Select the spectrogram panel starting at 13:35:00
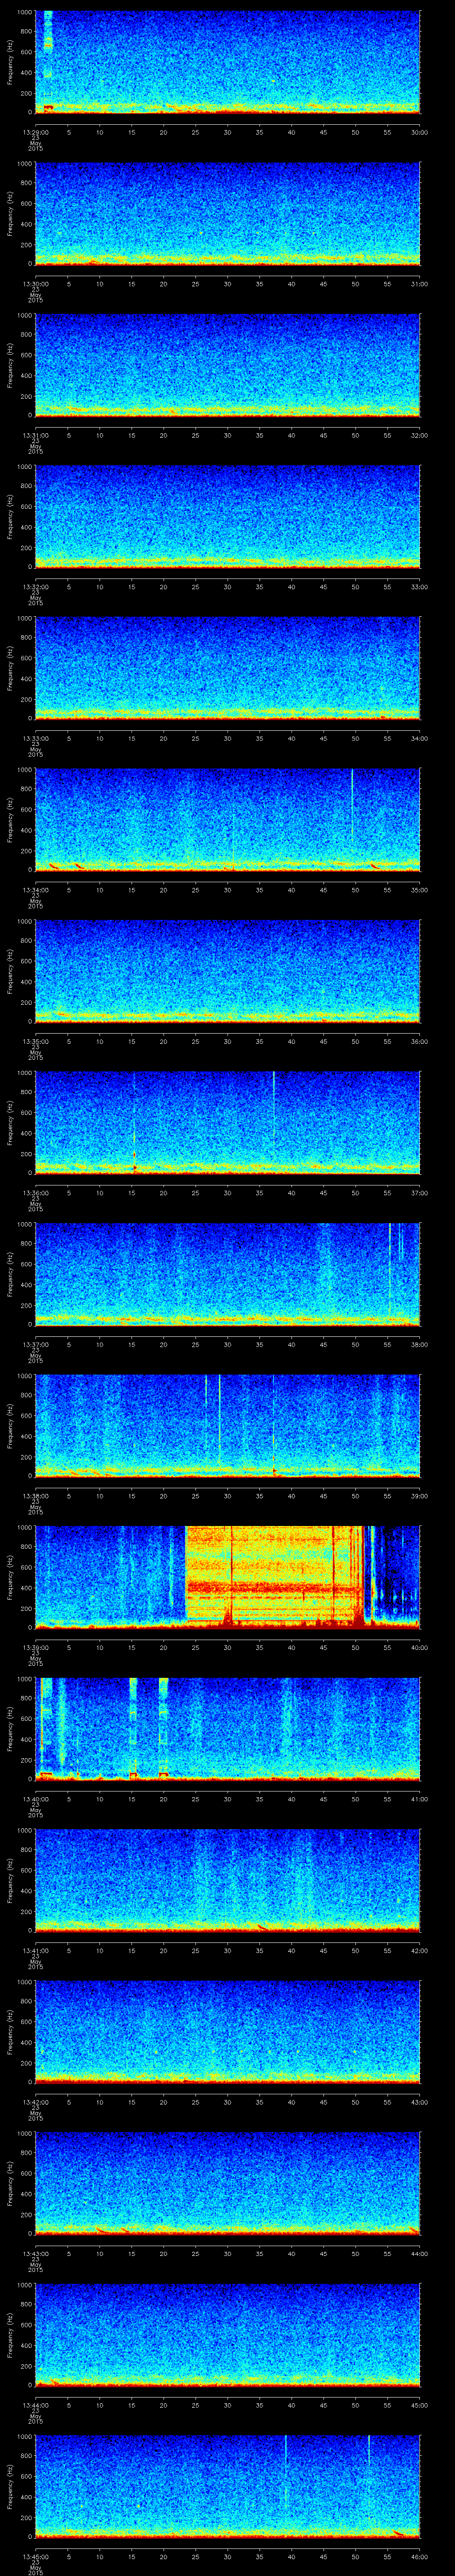The image size is (455, 2576). (x=228, y=971)
